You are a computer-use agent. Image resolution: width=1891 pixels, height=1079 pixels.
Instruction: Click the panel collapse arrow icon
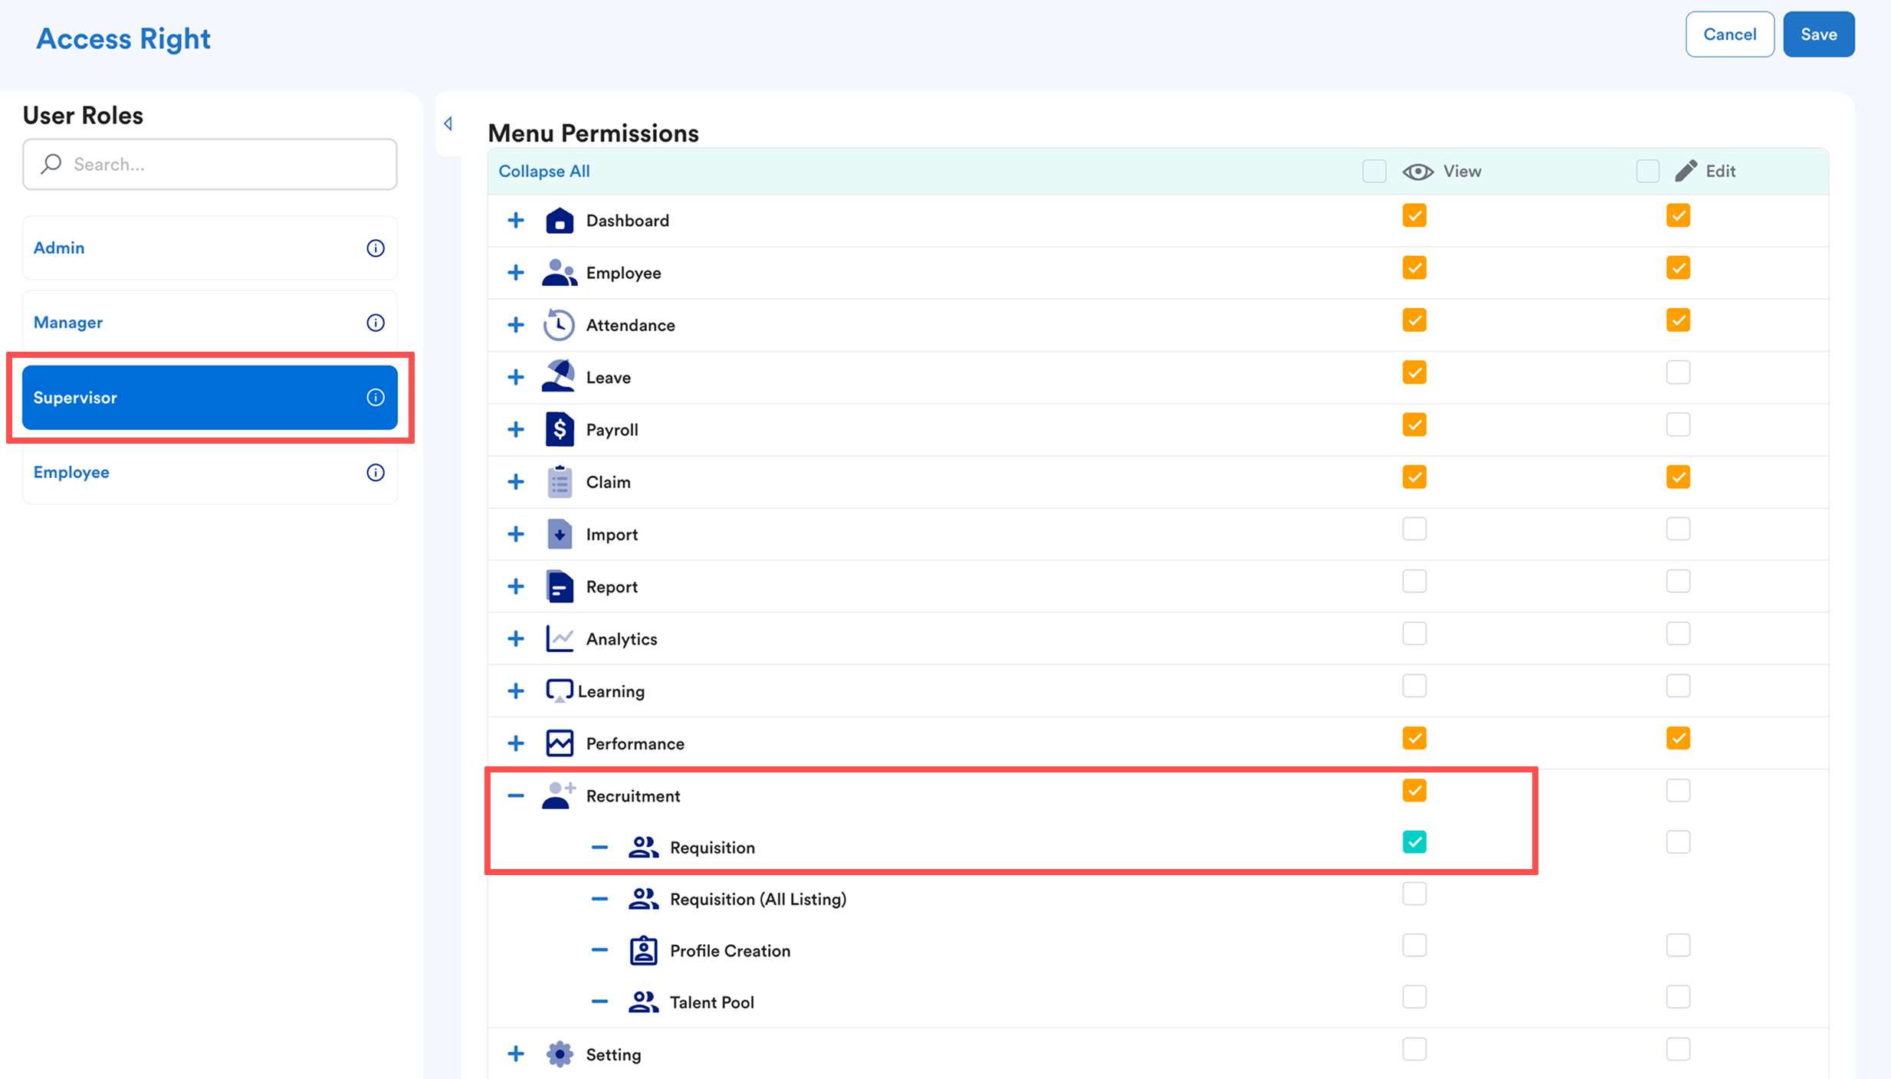(x=448, y=123)
